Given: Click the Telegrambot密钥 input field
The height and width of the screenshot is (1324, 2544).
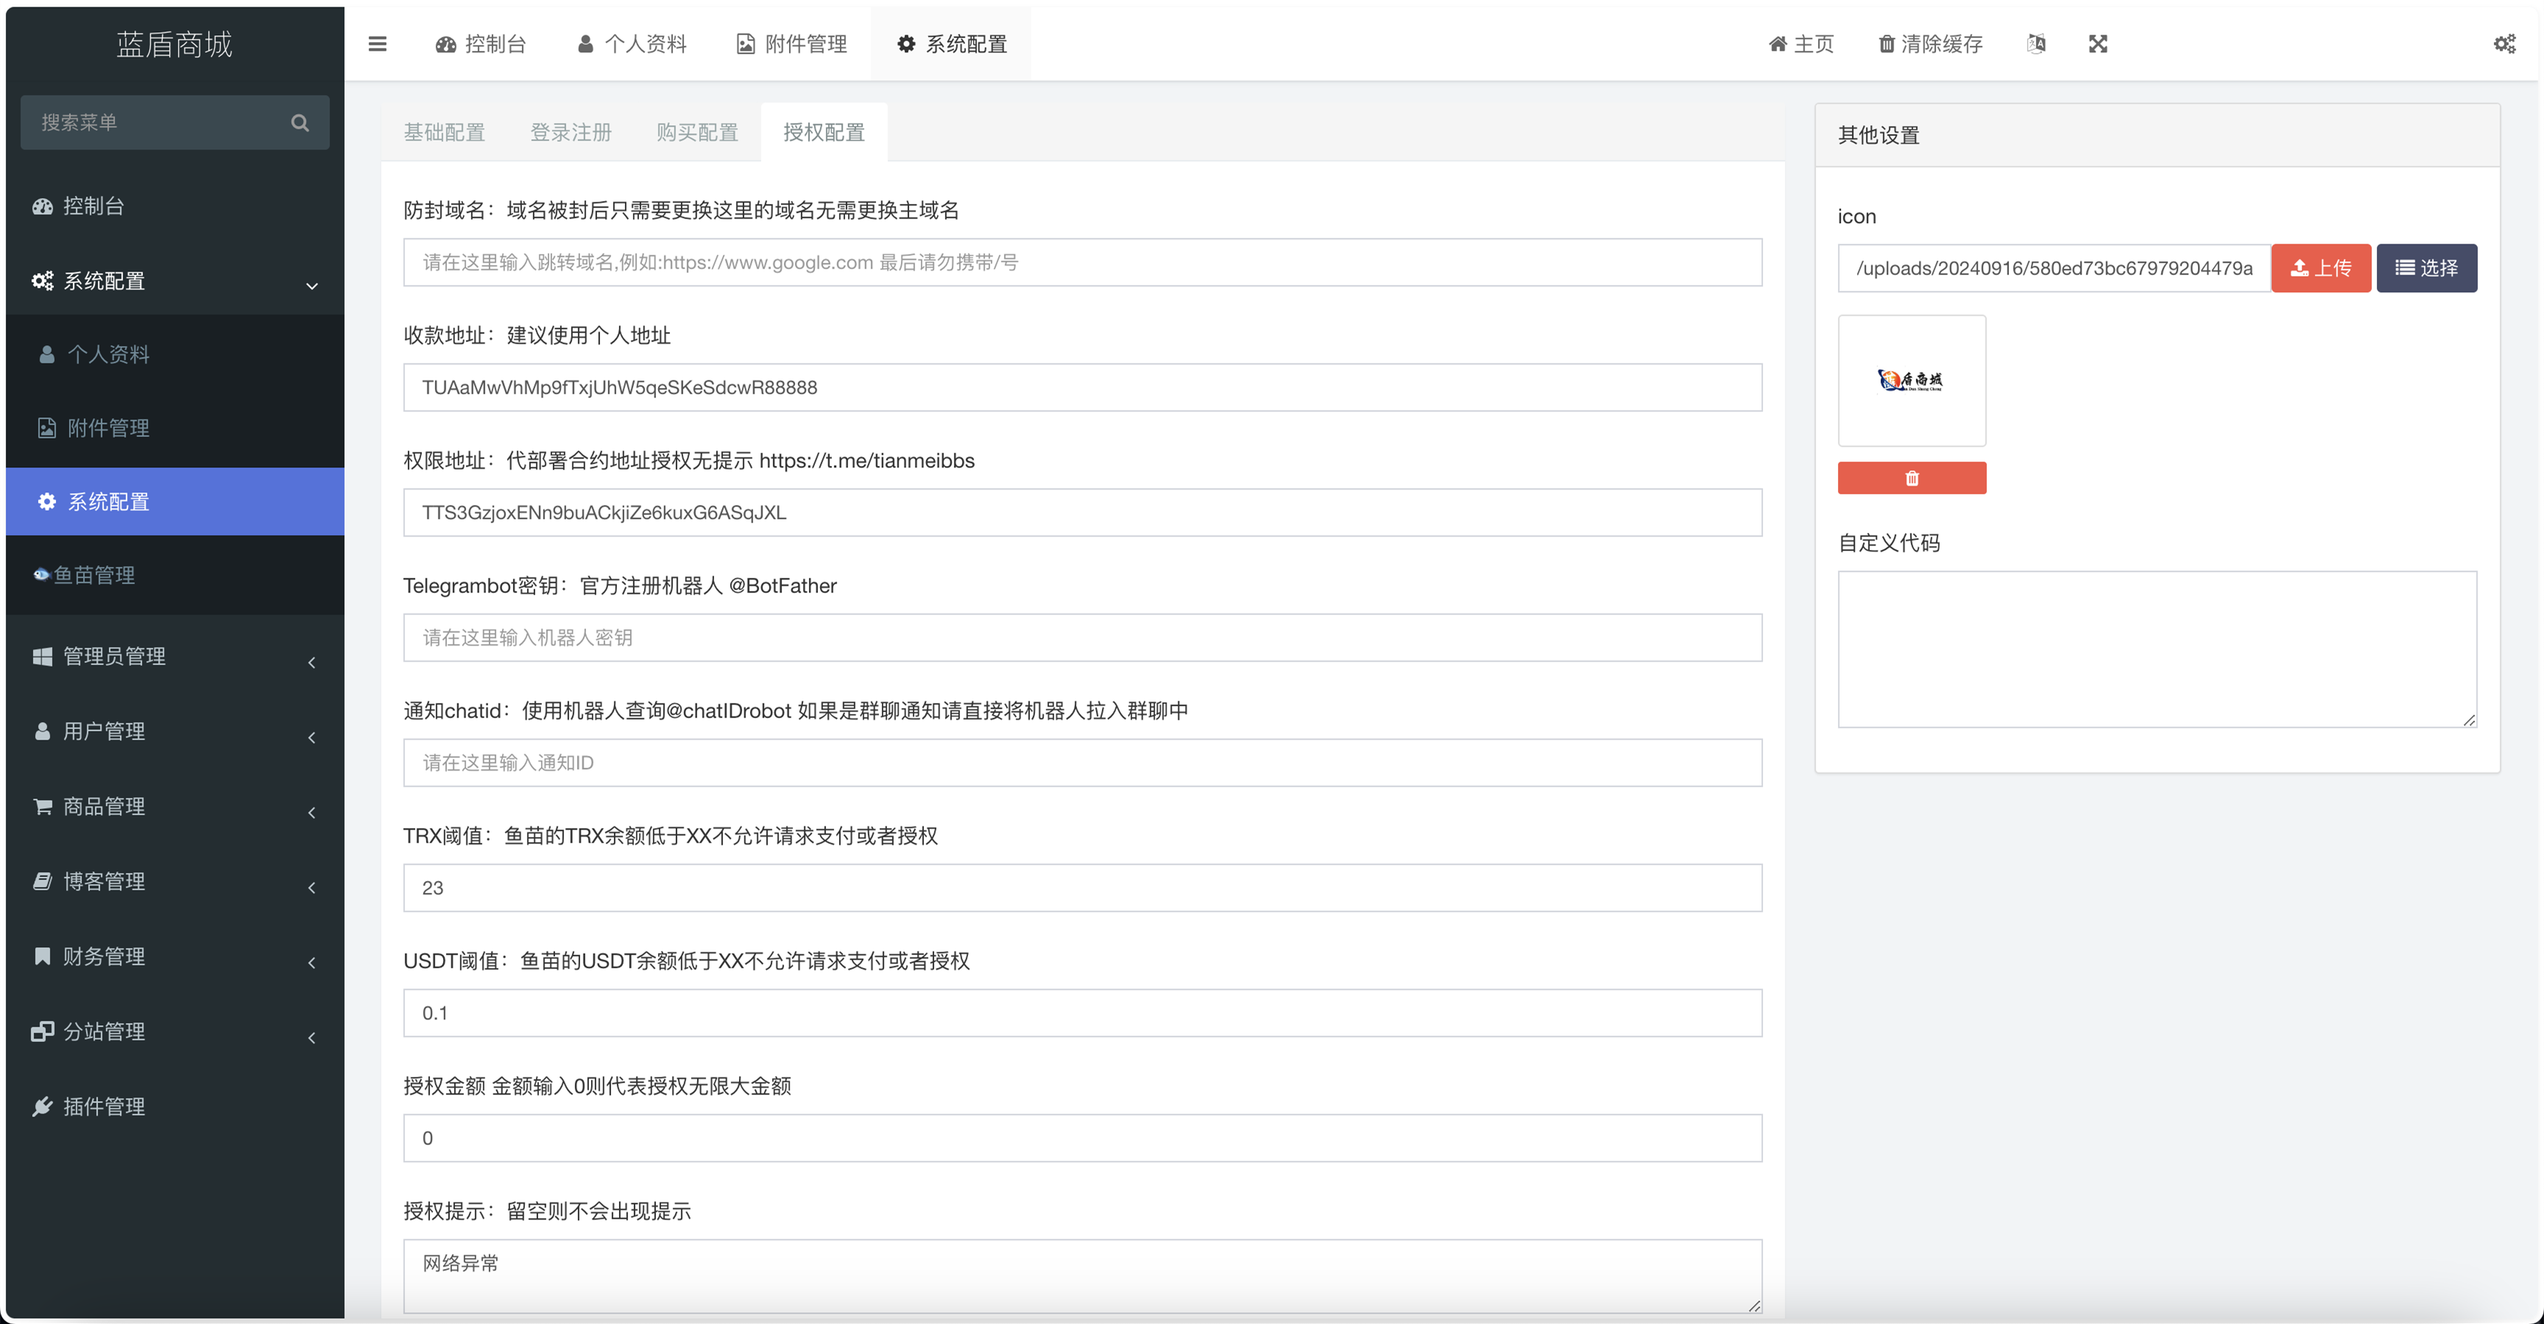Looking at the screenshot, I should [1081, 638].
